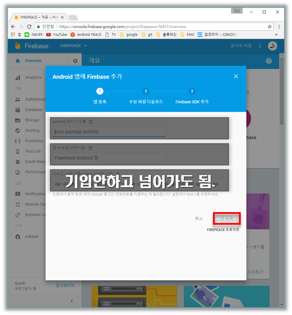This screenshot has width=292, height=315.
Task: Click the Android package name input field
Action: coord(109,132)
